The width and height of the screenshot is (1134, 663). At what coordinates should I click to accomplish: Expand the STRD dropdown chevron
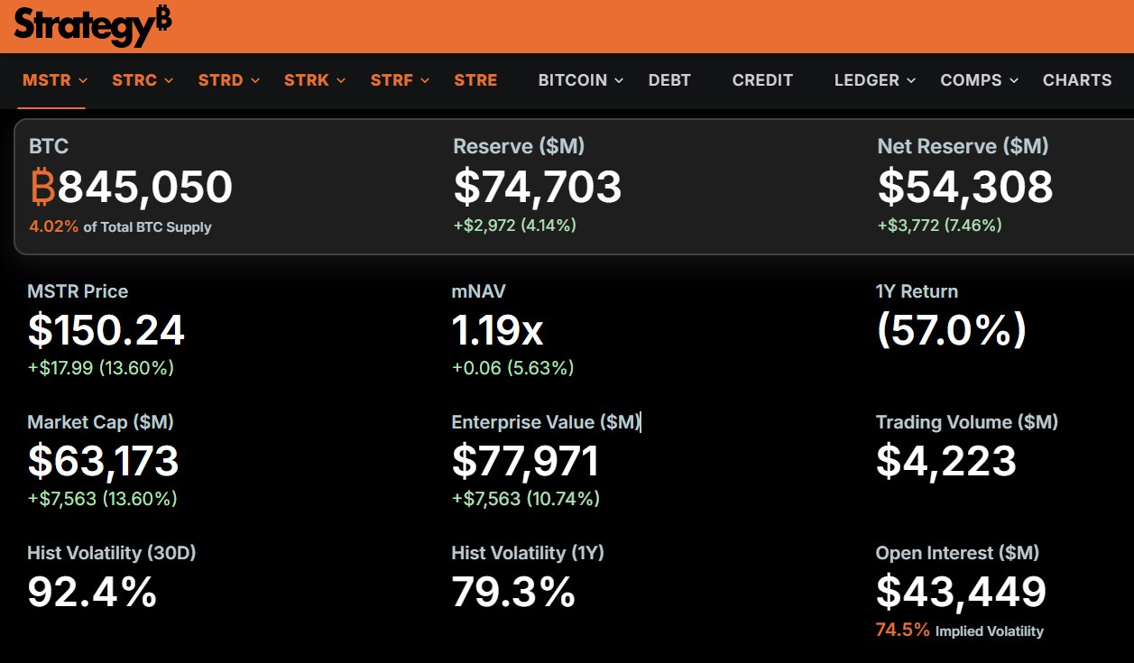point(255,80)
